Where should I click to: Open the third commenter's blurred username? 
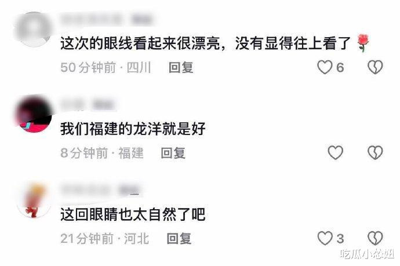pos(100,190)
